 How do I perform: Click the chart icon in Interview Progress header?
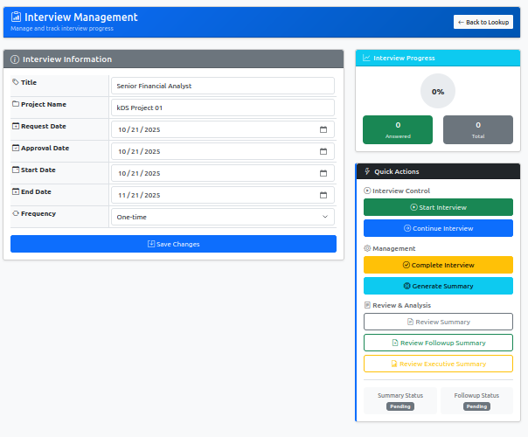(367, 58)
